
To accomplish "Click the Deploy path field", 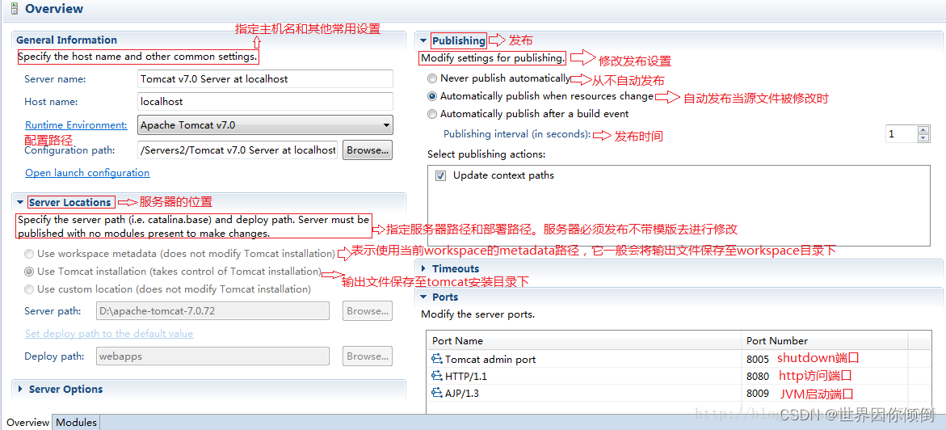I will [213, 356].
